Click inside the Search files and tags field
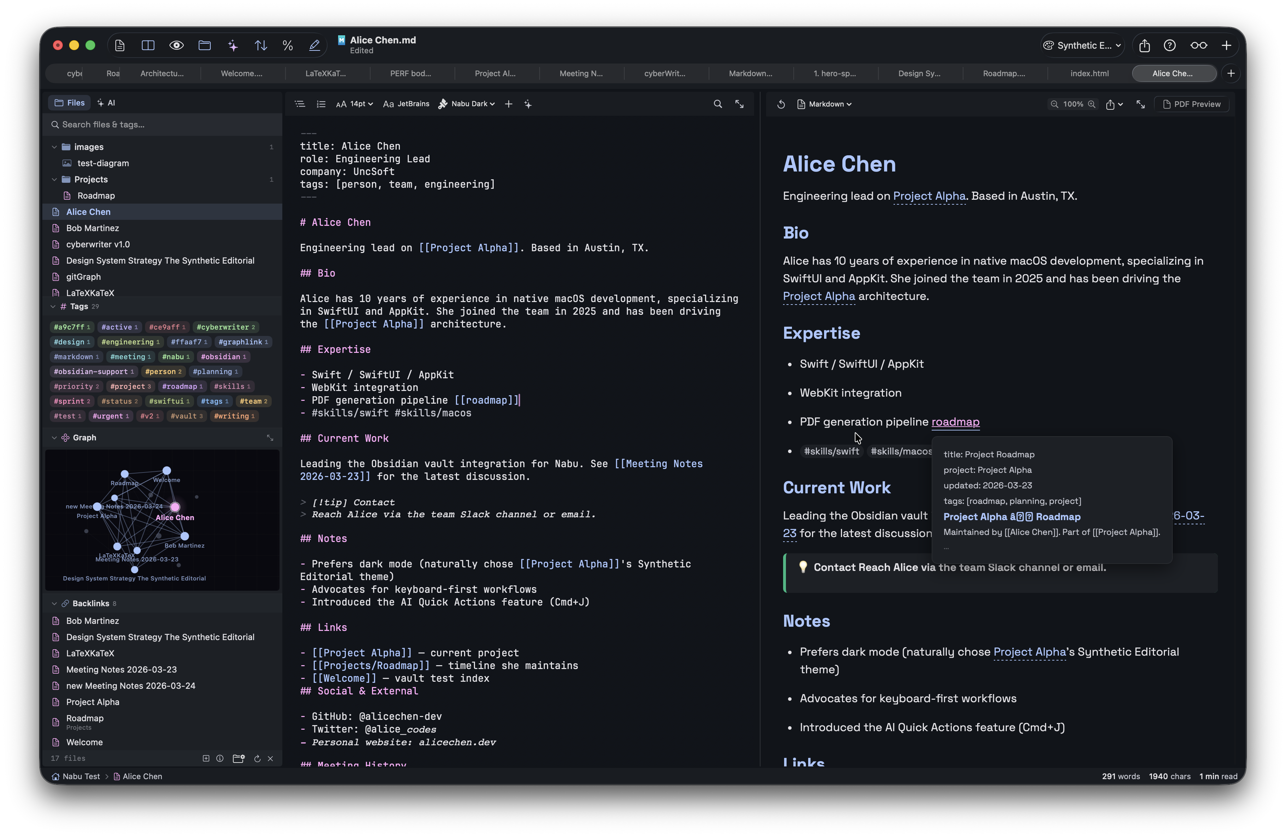Viewport: 1286px width, 837px height. click(162, 125)
